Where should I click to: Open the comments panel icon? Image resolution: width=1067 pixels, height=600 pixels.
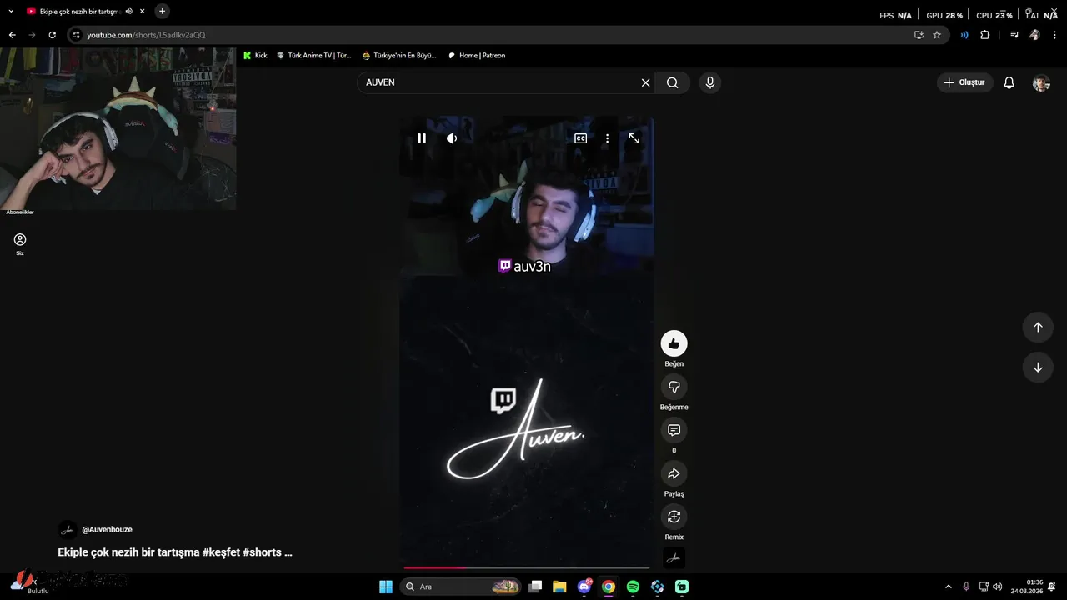coord(674,430)
